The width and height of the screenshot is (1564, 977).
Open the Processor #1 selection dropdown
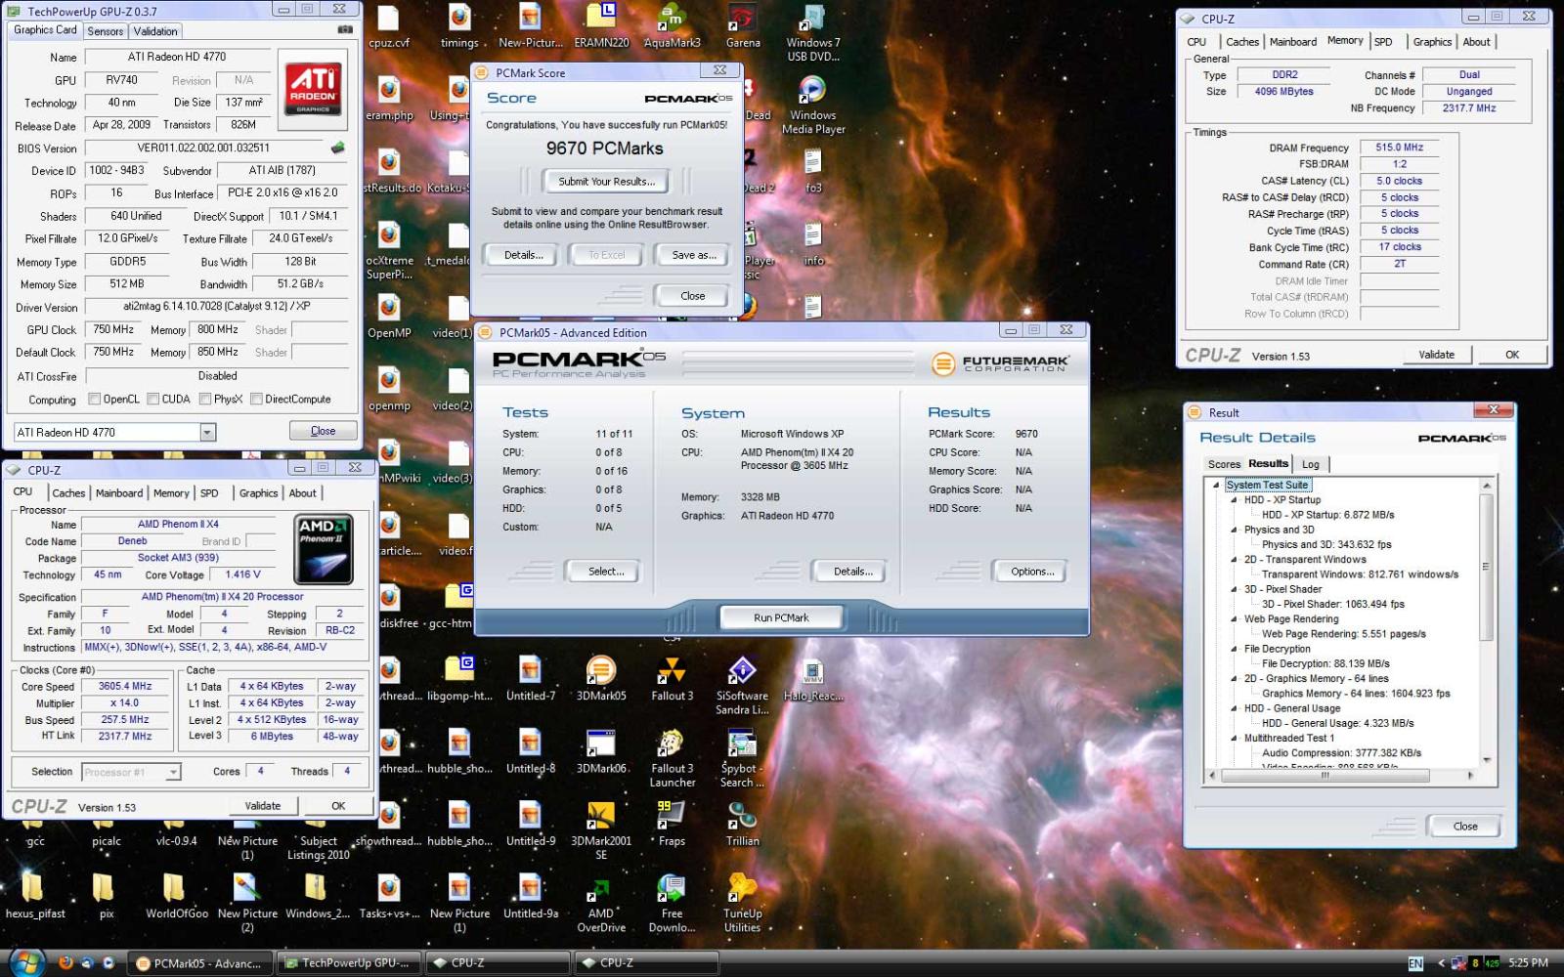click(173, 772)
